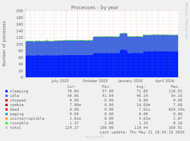
Task: Click the total gray legend swatch
Action: pos(6,128)
